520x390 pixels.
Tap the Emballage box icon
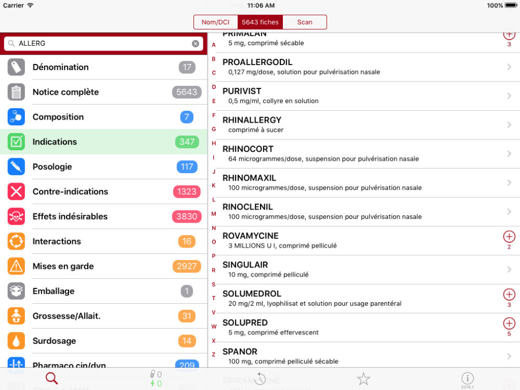tap(16, 291)
